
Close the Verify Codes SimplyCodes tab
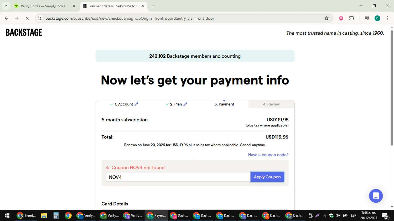click(x=74, y=6)
